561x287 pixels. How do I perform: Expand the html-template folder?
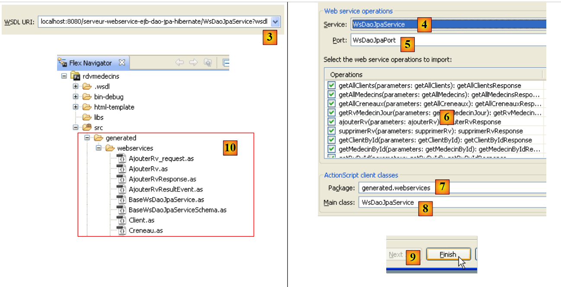point(76,107)
